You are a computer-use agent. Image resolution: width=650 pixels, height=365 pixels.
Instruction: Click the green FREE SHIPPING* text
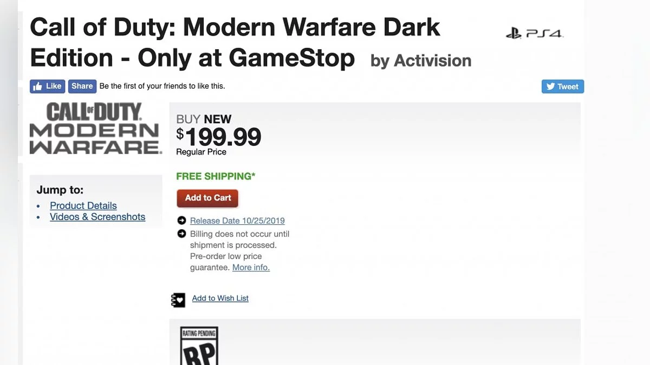pyautogui.click(x=216, y=176)
